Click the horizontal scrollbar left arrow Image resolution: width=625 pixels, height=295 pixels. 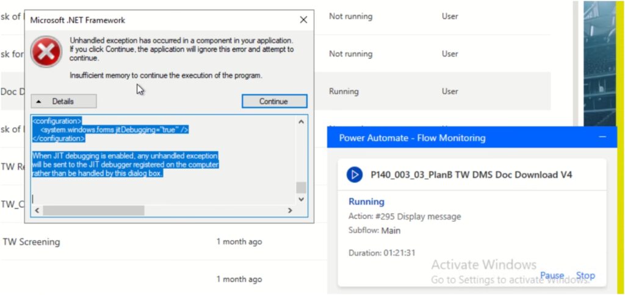tap(37, 210)
